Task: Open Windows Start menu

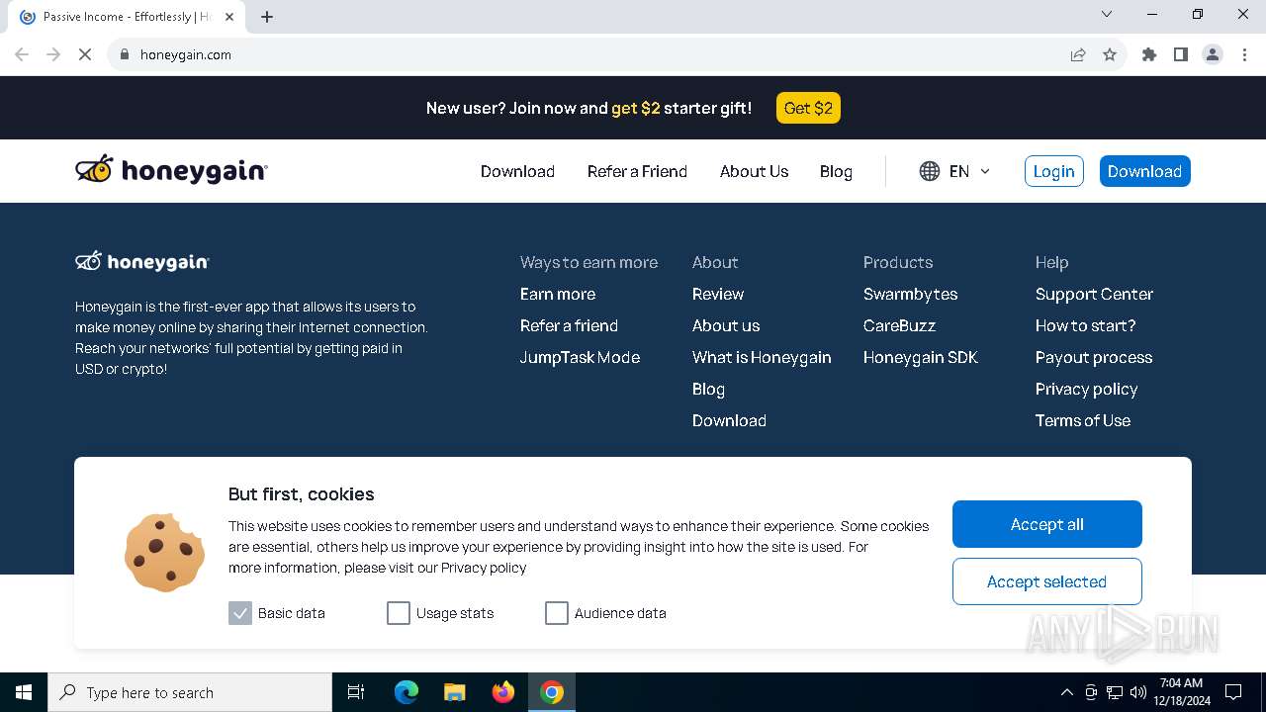Action: pos(24,692)
